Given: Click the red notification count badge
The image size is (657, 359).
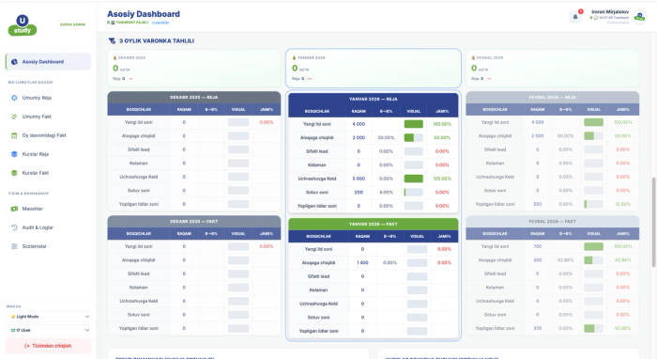Looking at the screenshot, I should pyautogui.click(x=581, y=11).
